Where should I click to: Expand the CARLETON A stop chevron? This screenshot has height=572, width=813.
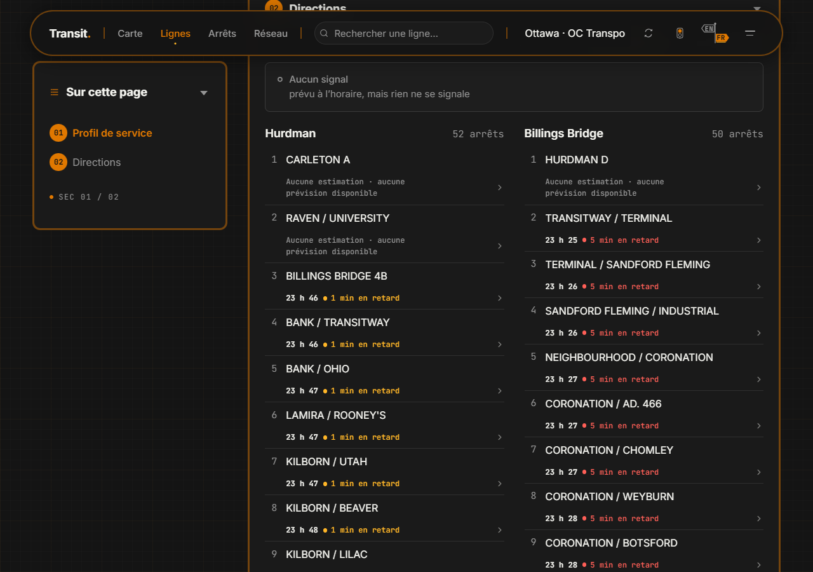point(500,187)
